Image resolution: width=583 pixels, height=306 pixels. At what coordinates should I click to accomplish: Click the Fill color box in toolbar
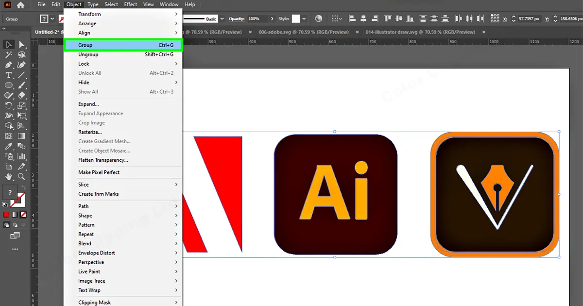pyautogui.click(x=10, y=192)
